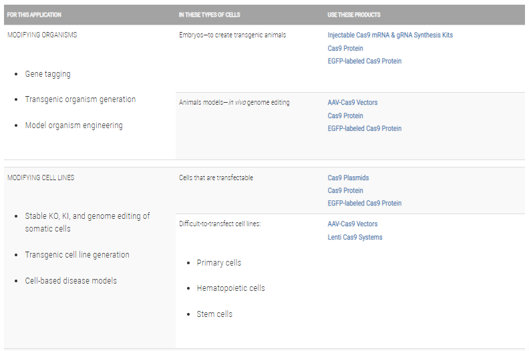529x351 pixels.
Task: Click the 'Gene tagging' bullet item
Action: coord(47,74)
